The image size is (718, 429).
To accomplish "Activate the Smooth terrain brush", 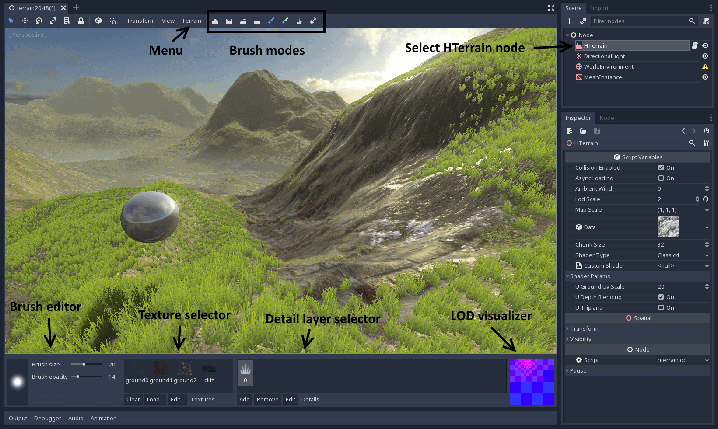I will (243, 21).
